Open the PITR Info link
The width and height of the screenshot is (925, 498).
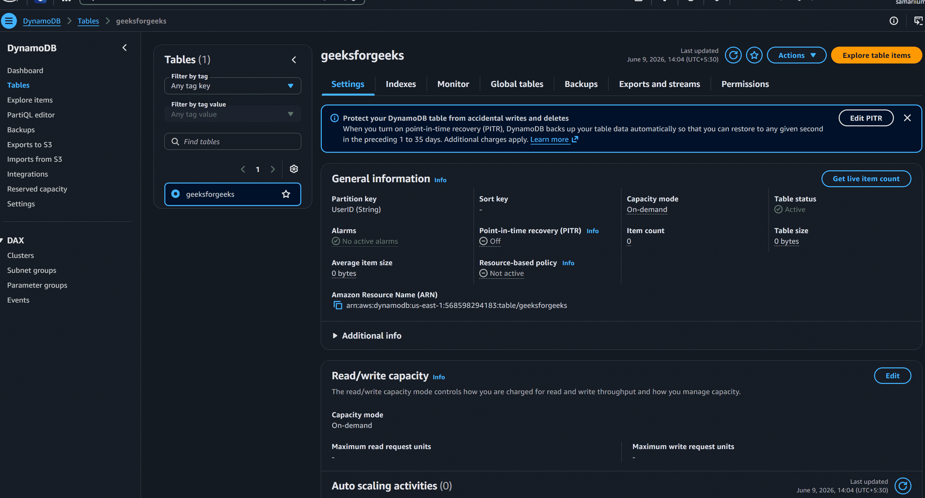click(593, 231)
